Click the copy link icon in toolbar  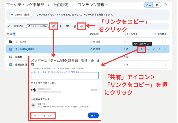pyautogui.click(x=82, y=26)
